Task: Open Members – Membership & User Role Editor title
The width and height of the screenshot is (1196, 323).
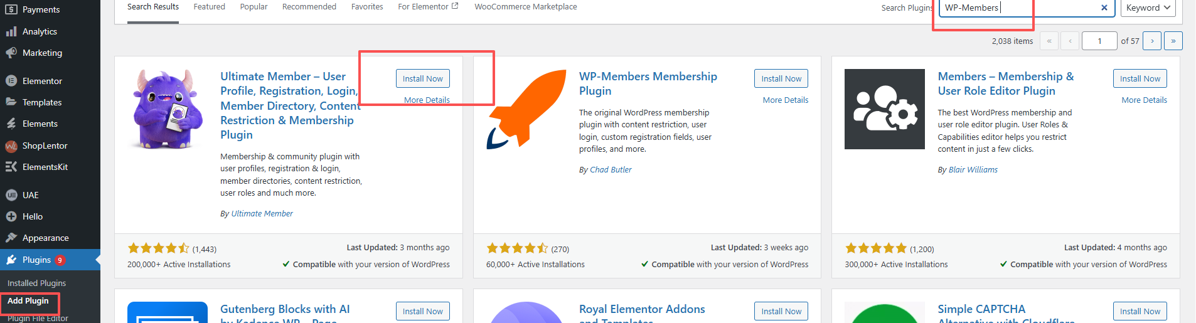Action: pos(1006,83)
